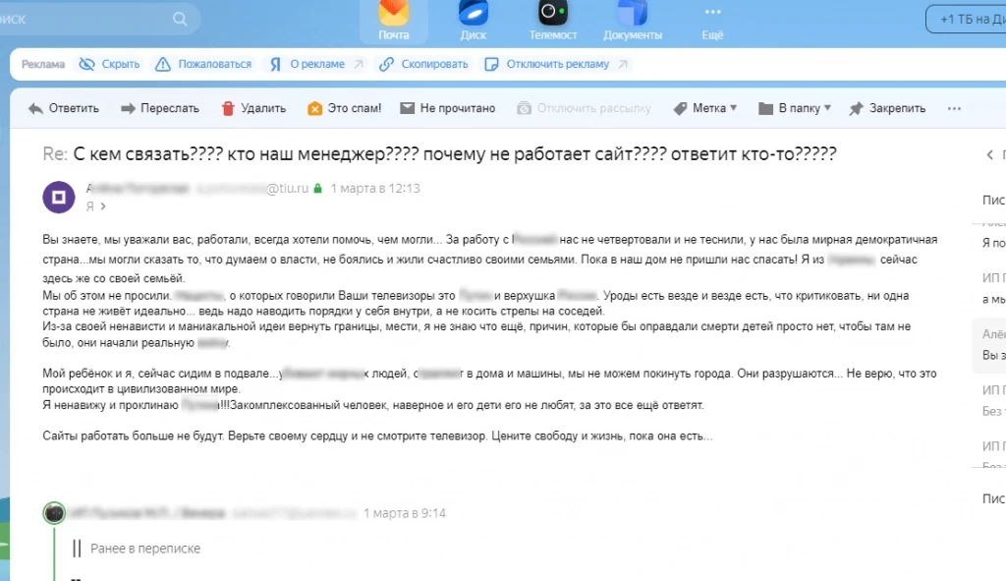Screen dimensions: 1006x581
Task: Delete the email using Удалить
Action: click(253, 108)
